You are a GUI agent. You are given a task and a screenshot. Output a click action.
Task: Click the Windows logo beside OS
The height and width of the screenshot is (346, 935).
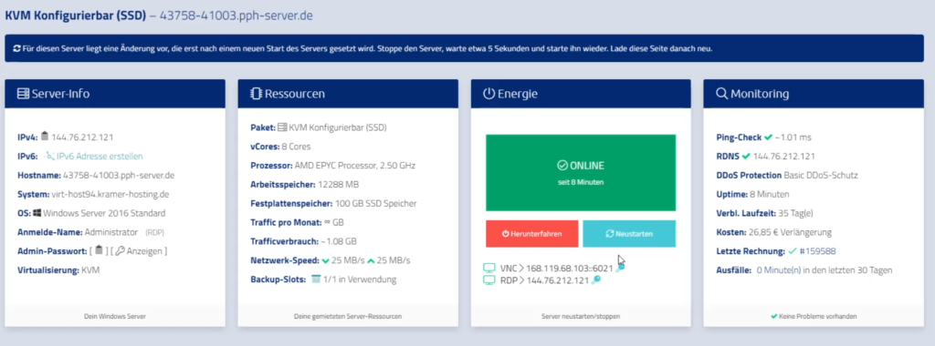tap(37, 213)
